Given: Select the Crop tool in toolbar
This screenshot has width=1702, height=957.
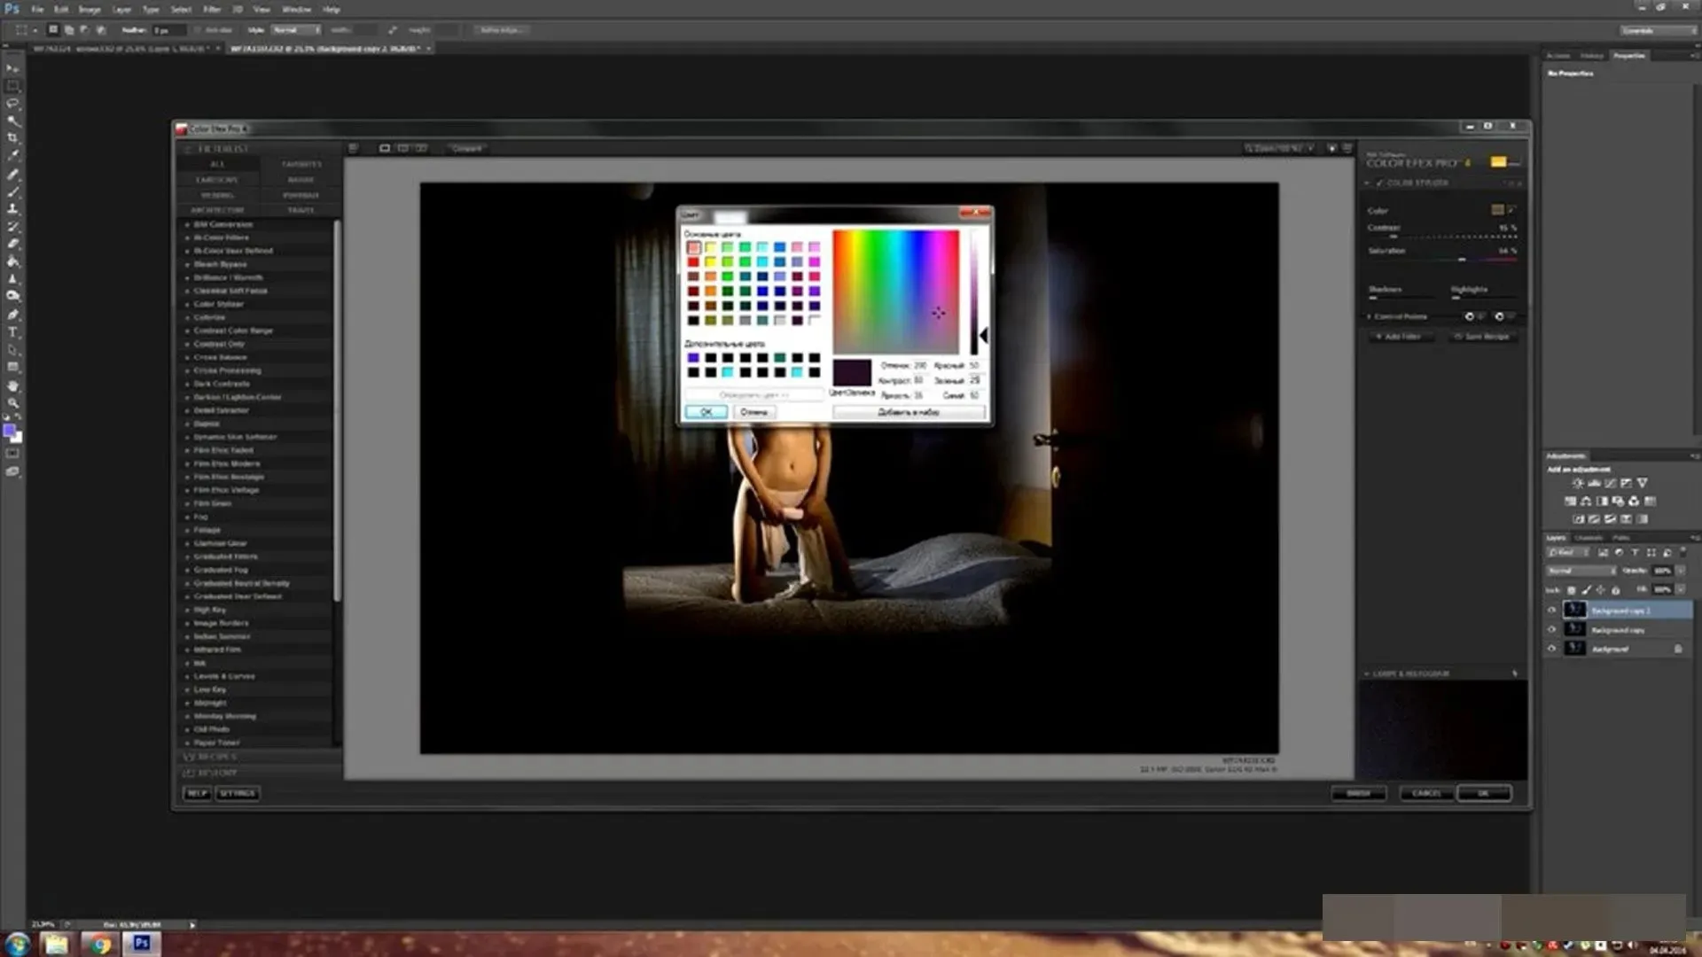Looking at the screenshot, I should point(12,138).
